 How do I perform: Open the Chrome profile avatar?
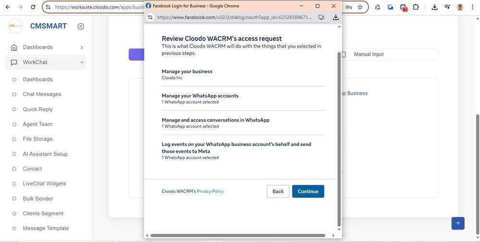460,7
